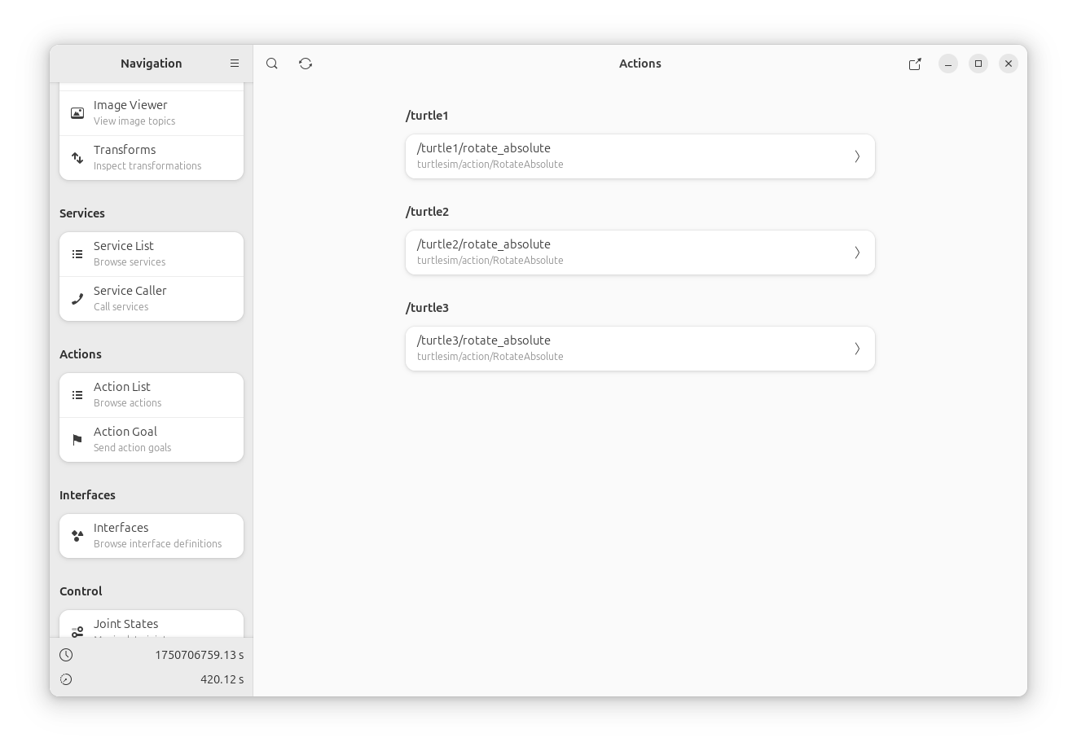The image size is (1077, 751).
Task: Open the /turtle3/rotate_absolute action row
Action: coord(640,349)
